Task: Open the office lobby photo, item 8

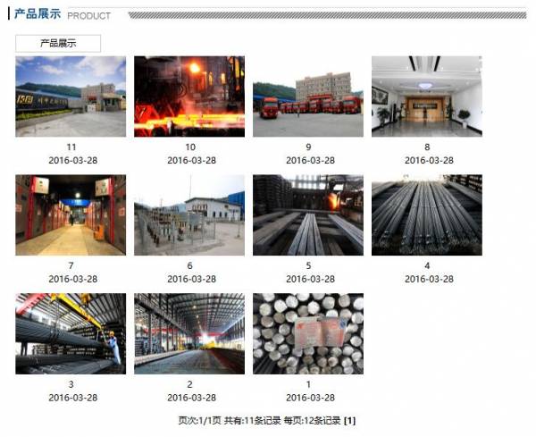Action: 427,97
